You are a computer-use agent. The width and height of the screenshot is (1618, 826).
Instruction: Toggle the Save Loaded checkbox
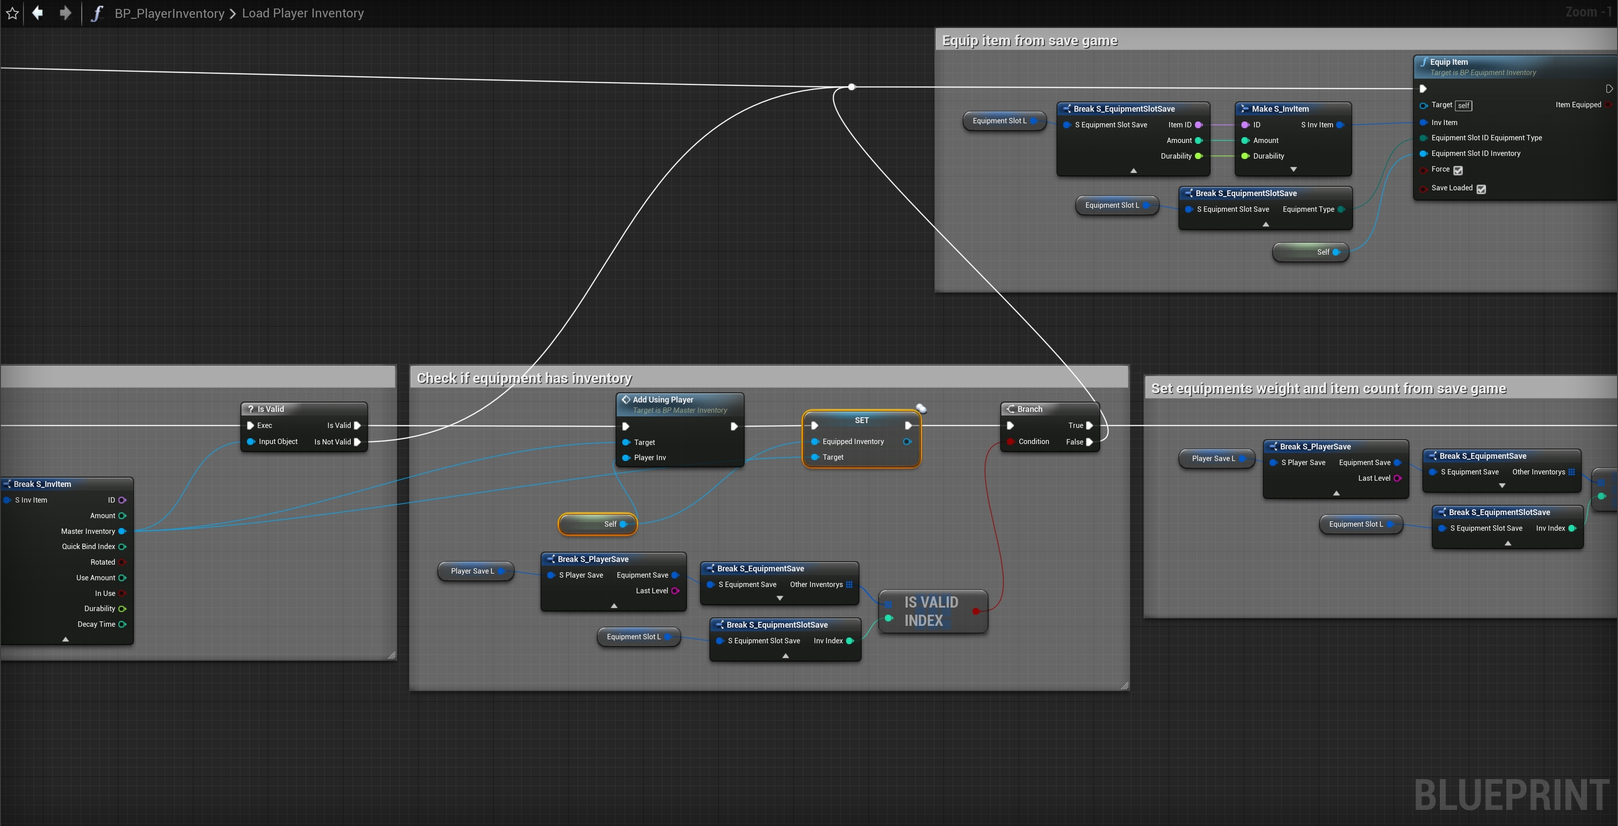point(1481,189)
